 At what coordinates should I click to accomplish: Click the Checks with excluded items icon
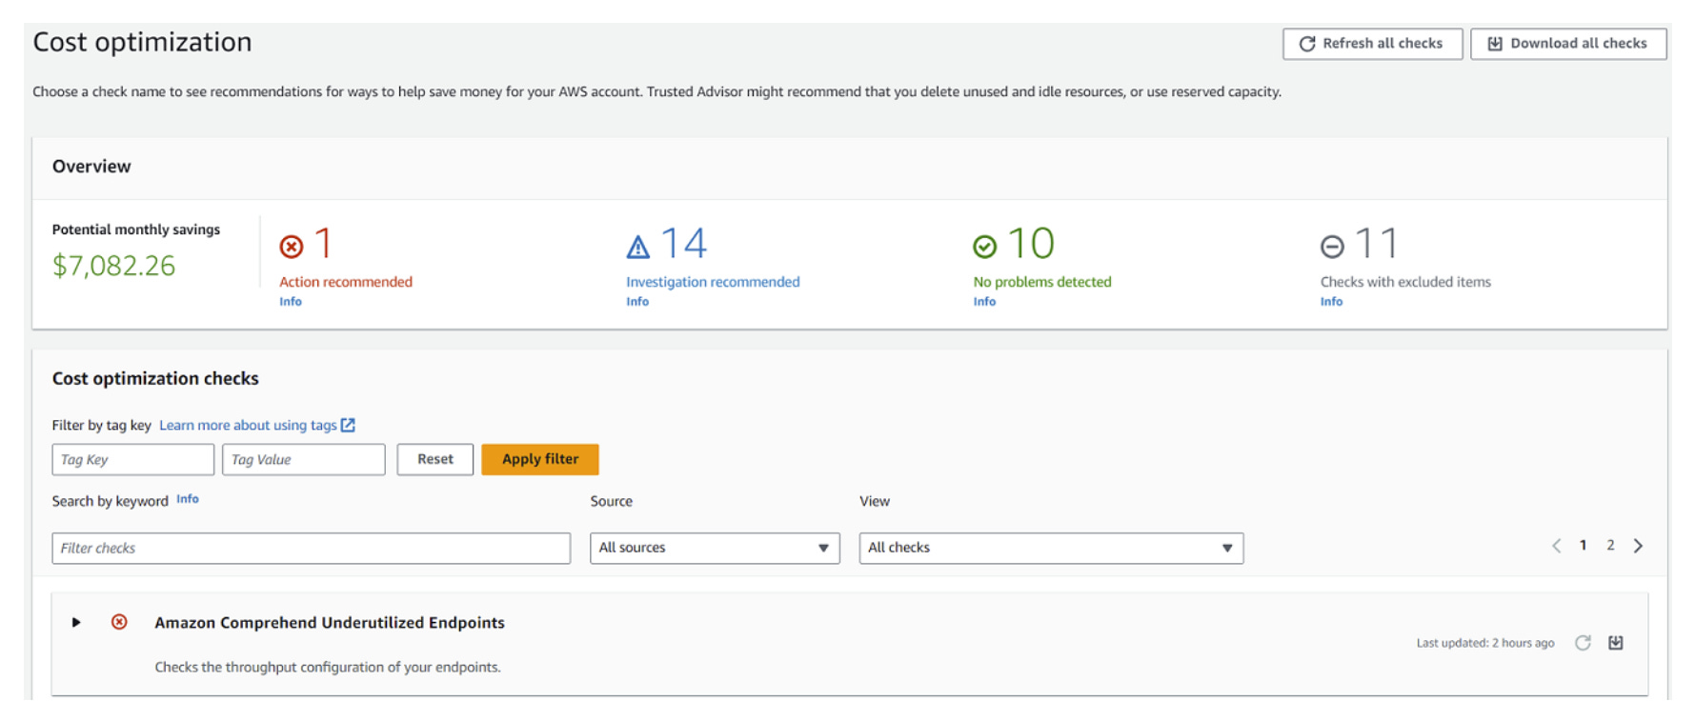click(1332, 247)
